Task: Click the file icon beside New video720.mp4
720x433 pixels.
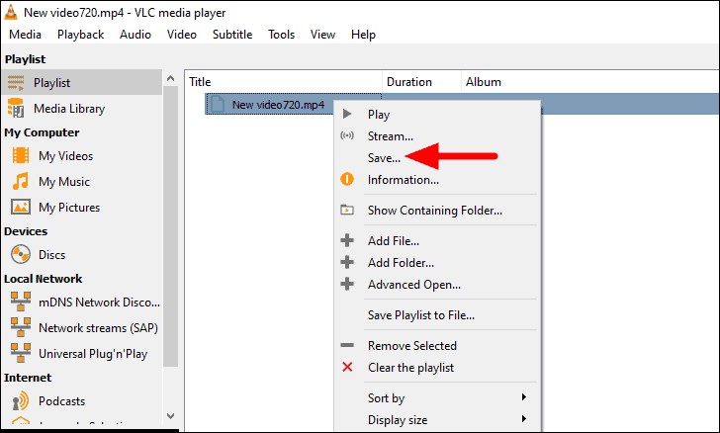Action: click(218, 104)
